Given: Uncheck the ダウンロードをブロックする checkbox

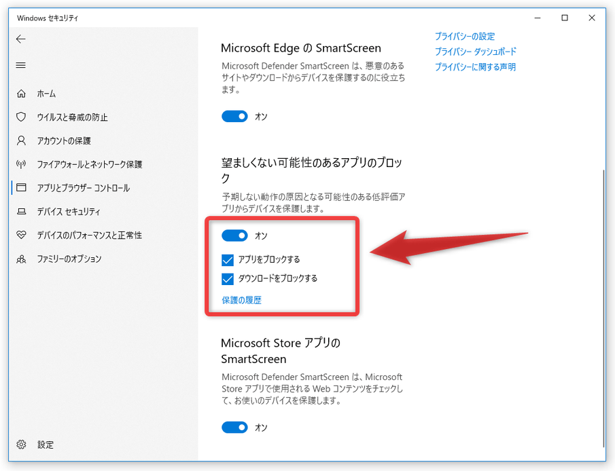Looking at the screenshot, I should coord(228,279).
